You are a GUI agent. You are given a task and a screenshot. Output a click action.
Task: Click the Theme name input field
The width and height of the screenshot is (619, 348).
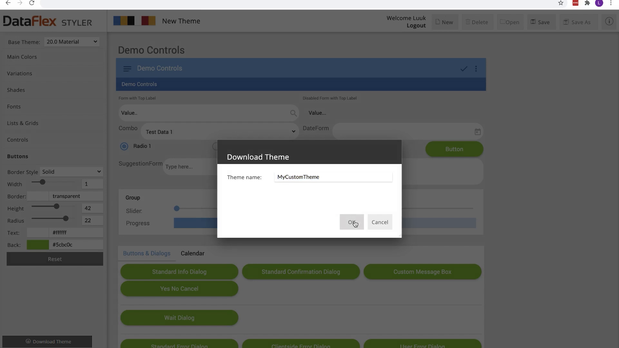(333, 177)
